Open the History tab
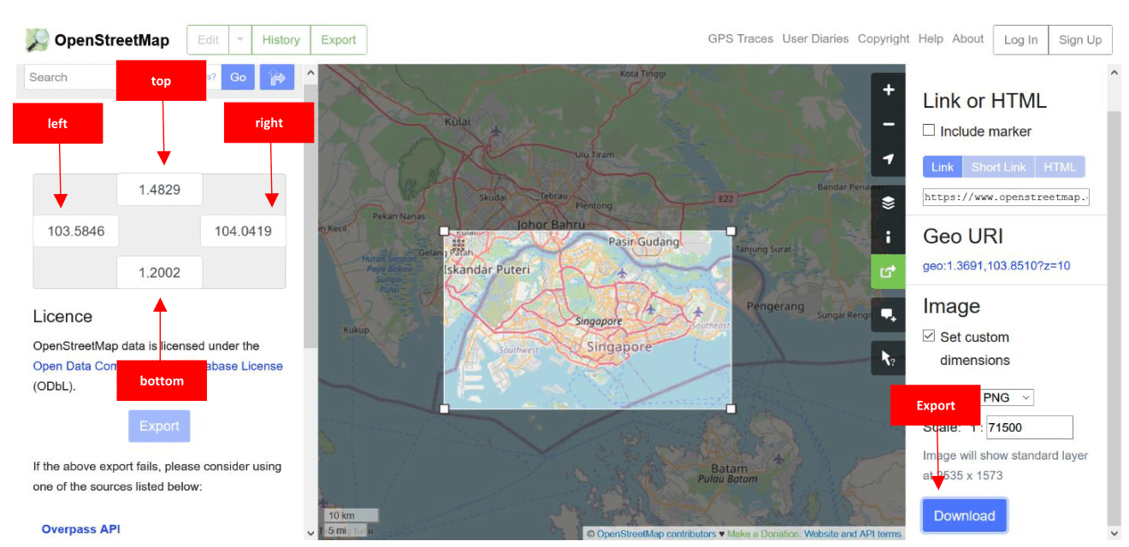Viewport: 1129px width, 547px height. [281, 40]
